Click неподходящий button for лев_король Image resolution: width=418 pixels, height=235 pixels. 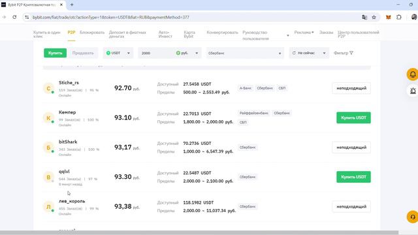point(351,206)
